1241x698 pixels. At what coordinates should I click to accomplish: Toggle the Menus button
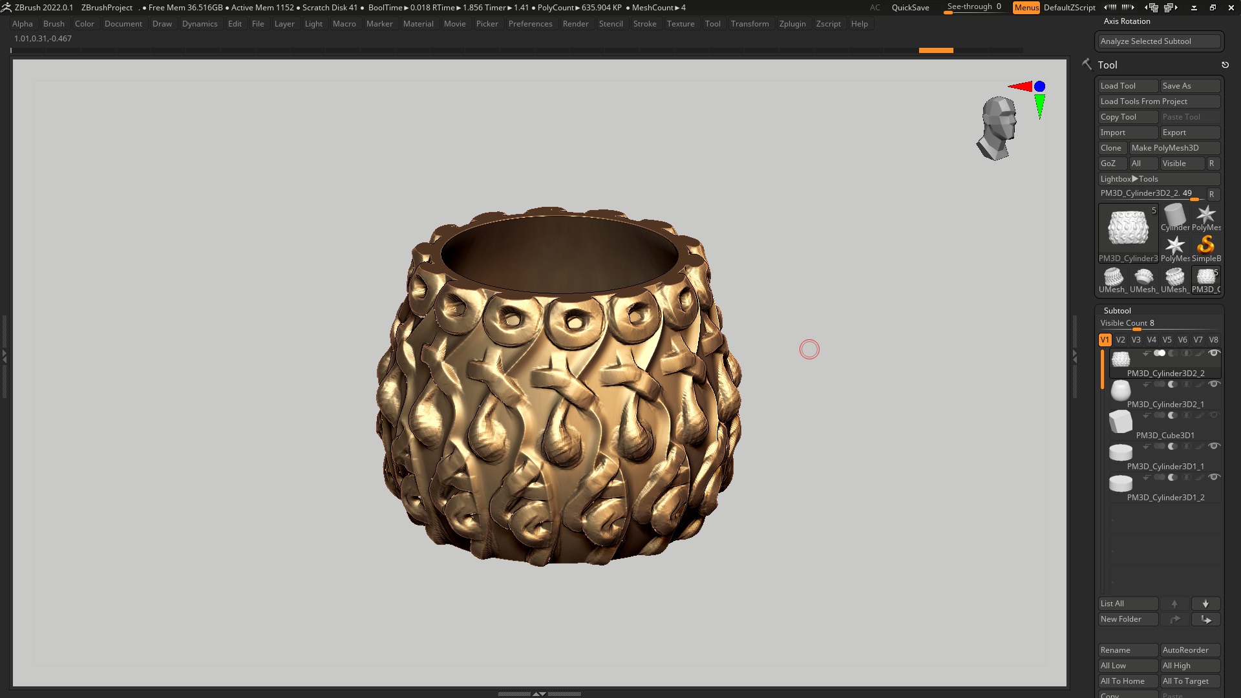pos(1026,8)
